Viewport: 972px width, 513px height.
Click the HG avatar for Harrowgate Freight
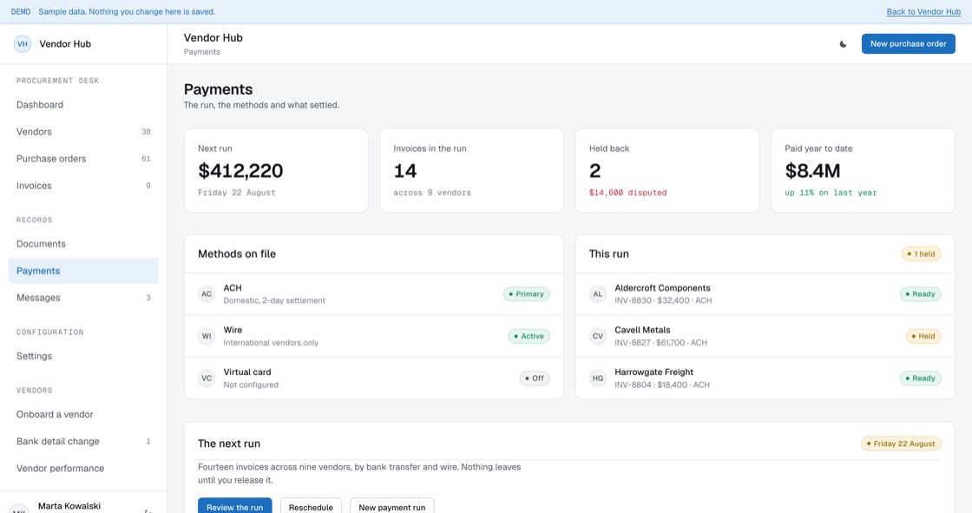598,378
